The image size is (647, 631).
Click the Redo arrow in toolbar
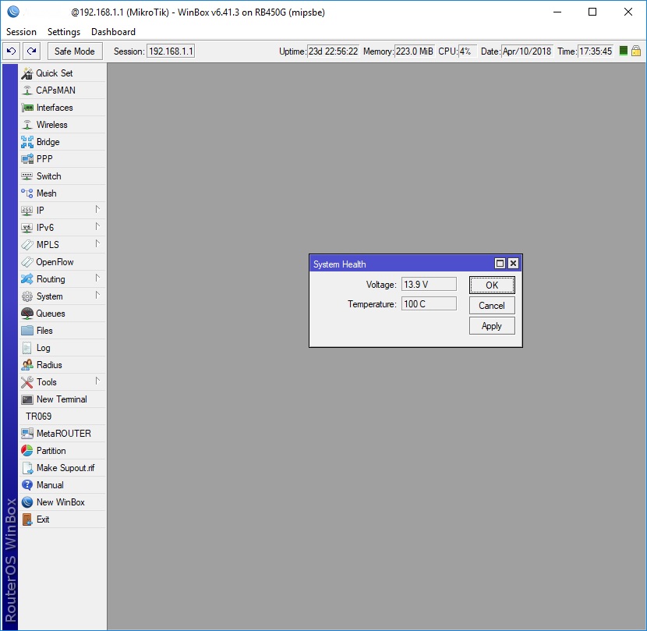[x=31, y=51]
